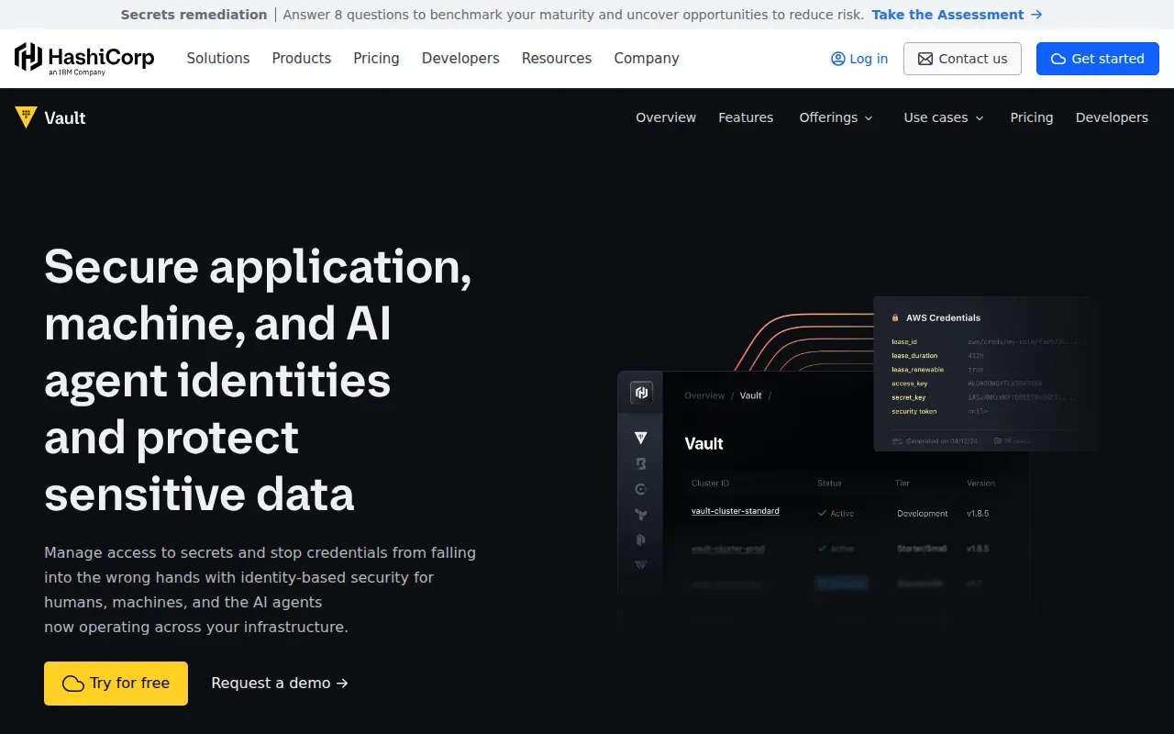This screenshot has height=734, width=1174.
Task: Click the Overview breadcrumb in the mockup
Action: click(704, 395)
